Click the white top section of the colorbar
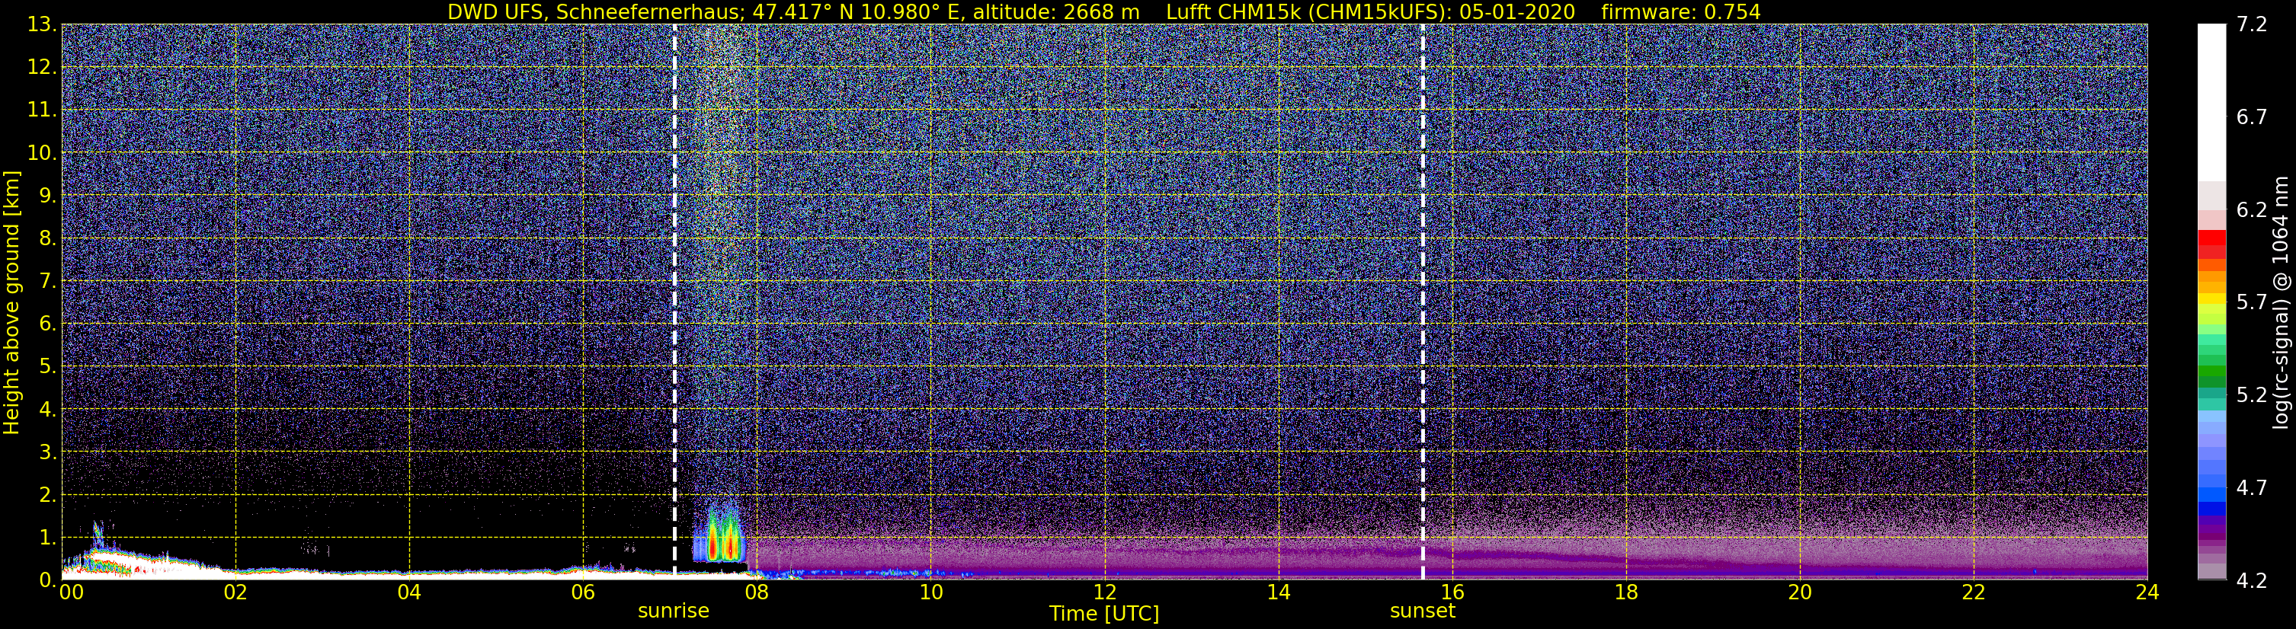 click(x=2211, y=103)
